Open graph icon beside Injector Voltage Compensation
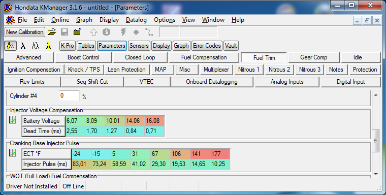386x195 pixels. tap(13, 120)
